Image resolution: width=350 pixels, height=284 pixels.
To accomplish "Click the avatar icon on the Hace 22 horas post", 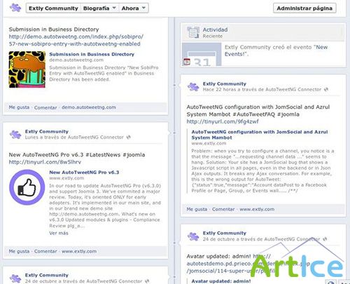I will click(193, 87).
